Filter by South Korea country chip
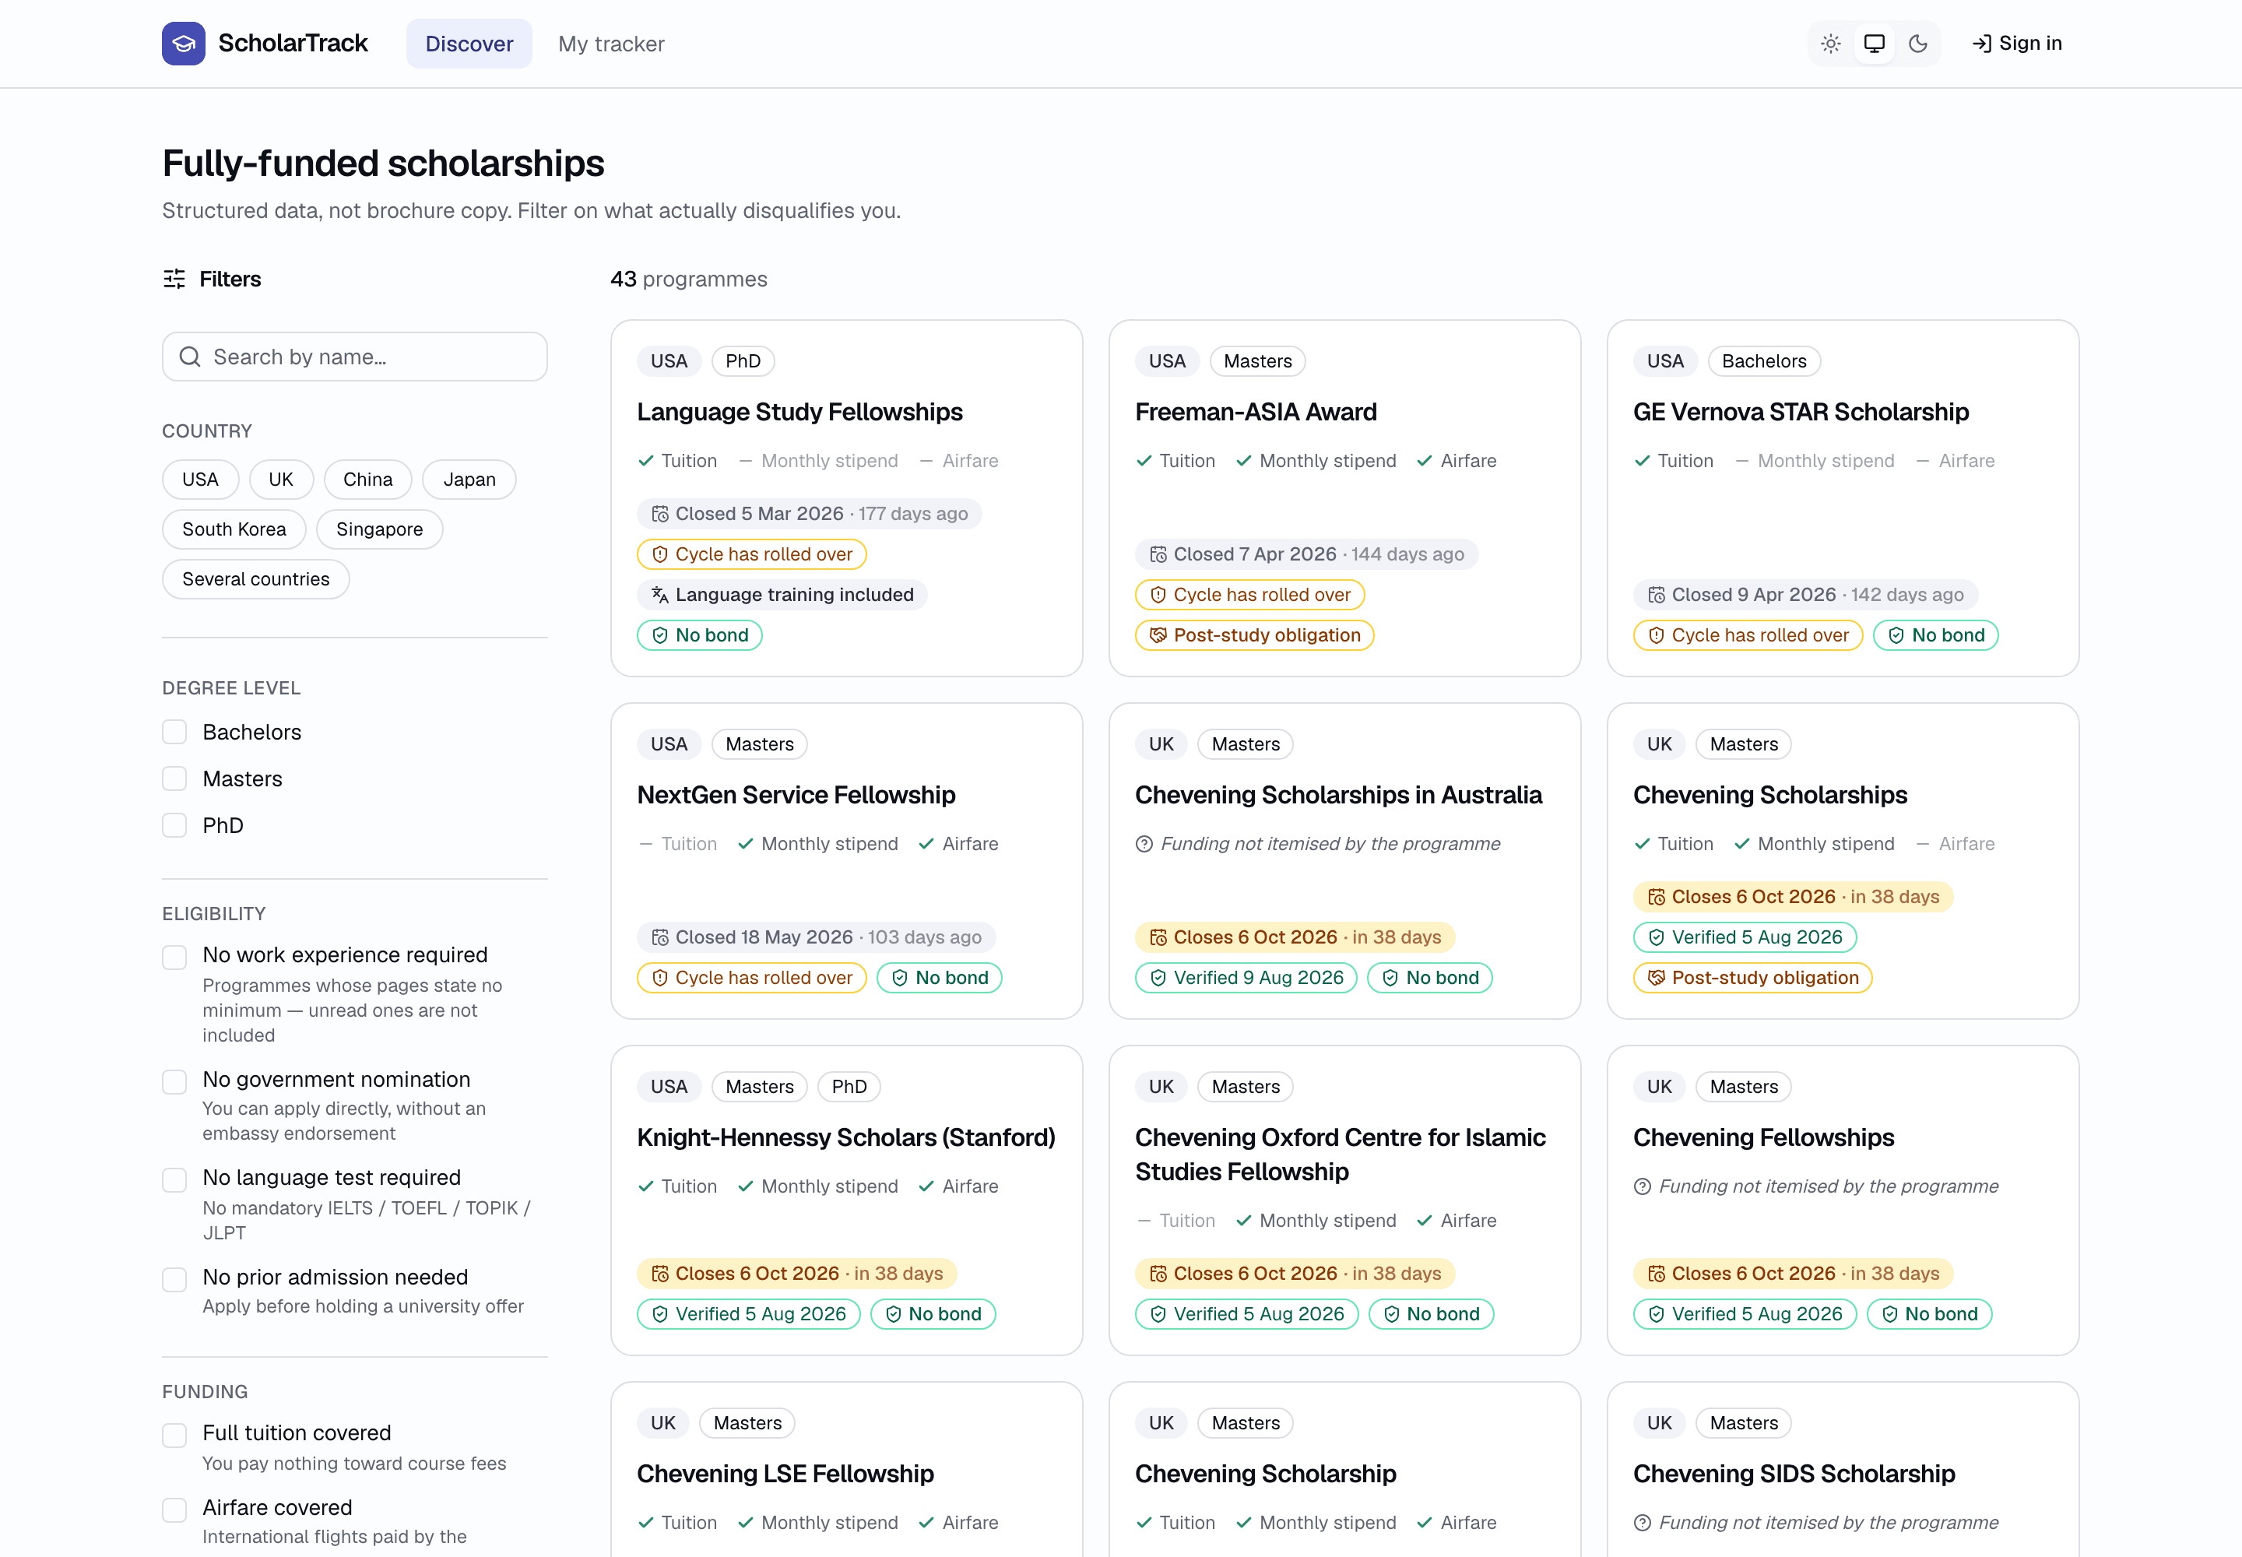Screen dimensions: 2242x1557 234,529
